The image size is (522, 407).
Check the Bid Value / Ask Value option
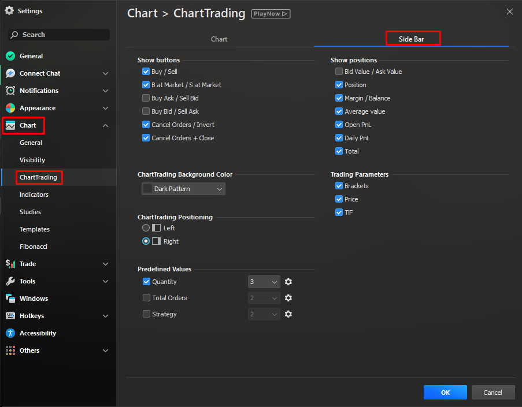[x=339, y=72]
